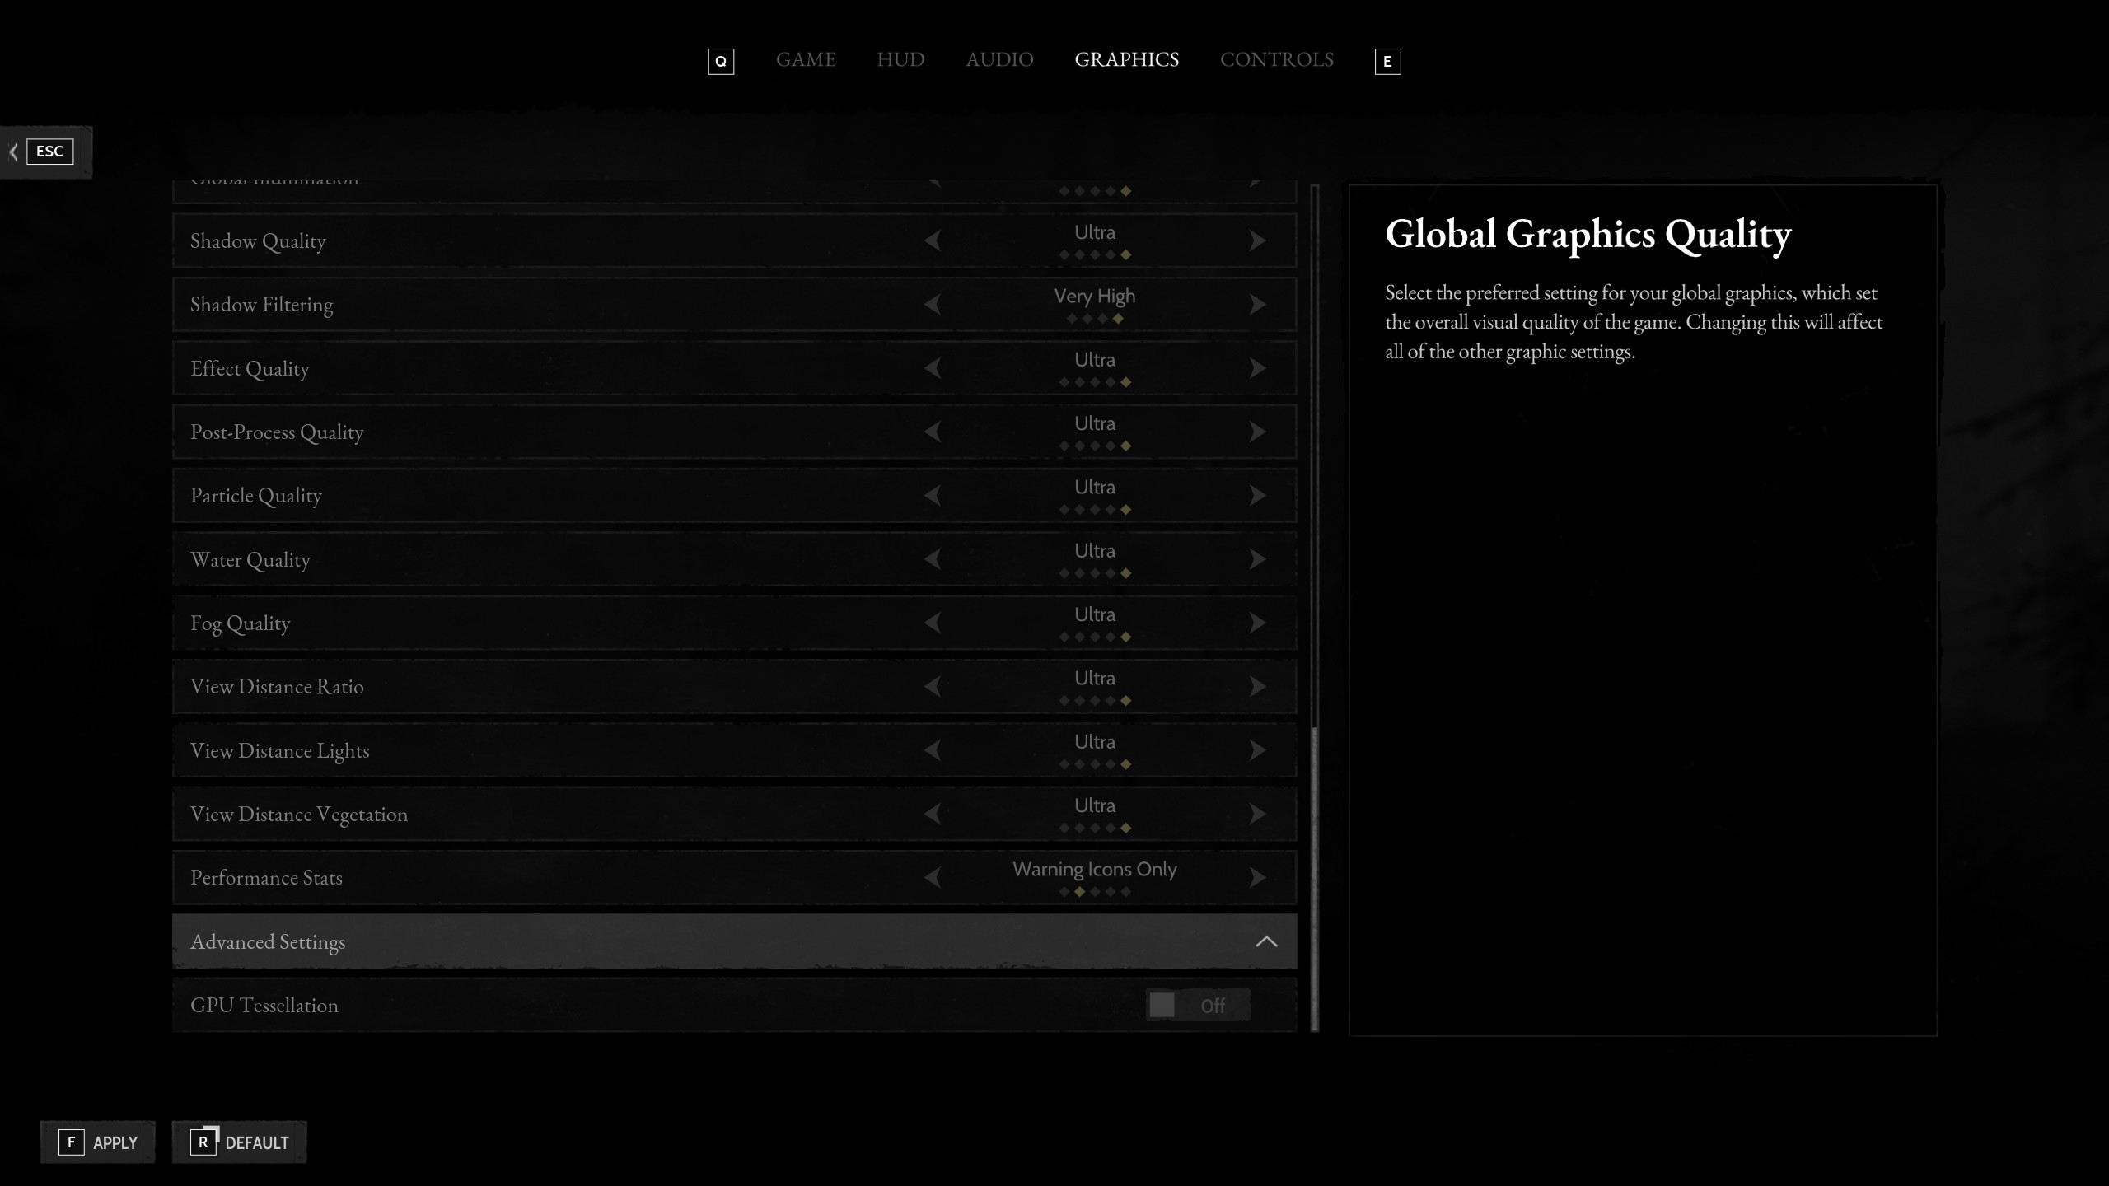Click right arrow for View Distance Lights
2109x1186 pixels.
pos(1257,750)
